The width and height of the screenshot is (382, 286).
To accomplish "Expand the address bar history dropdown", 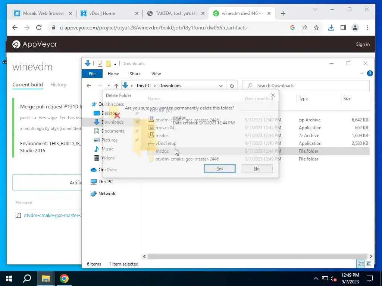I will (220, 86).
